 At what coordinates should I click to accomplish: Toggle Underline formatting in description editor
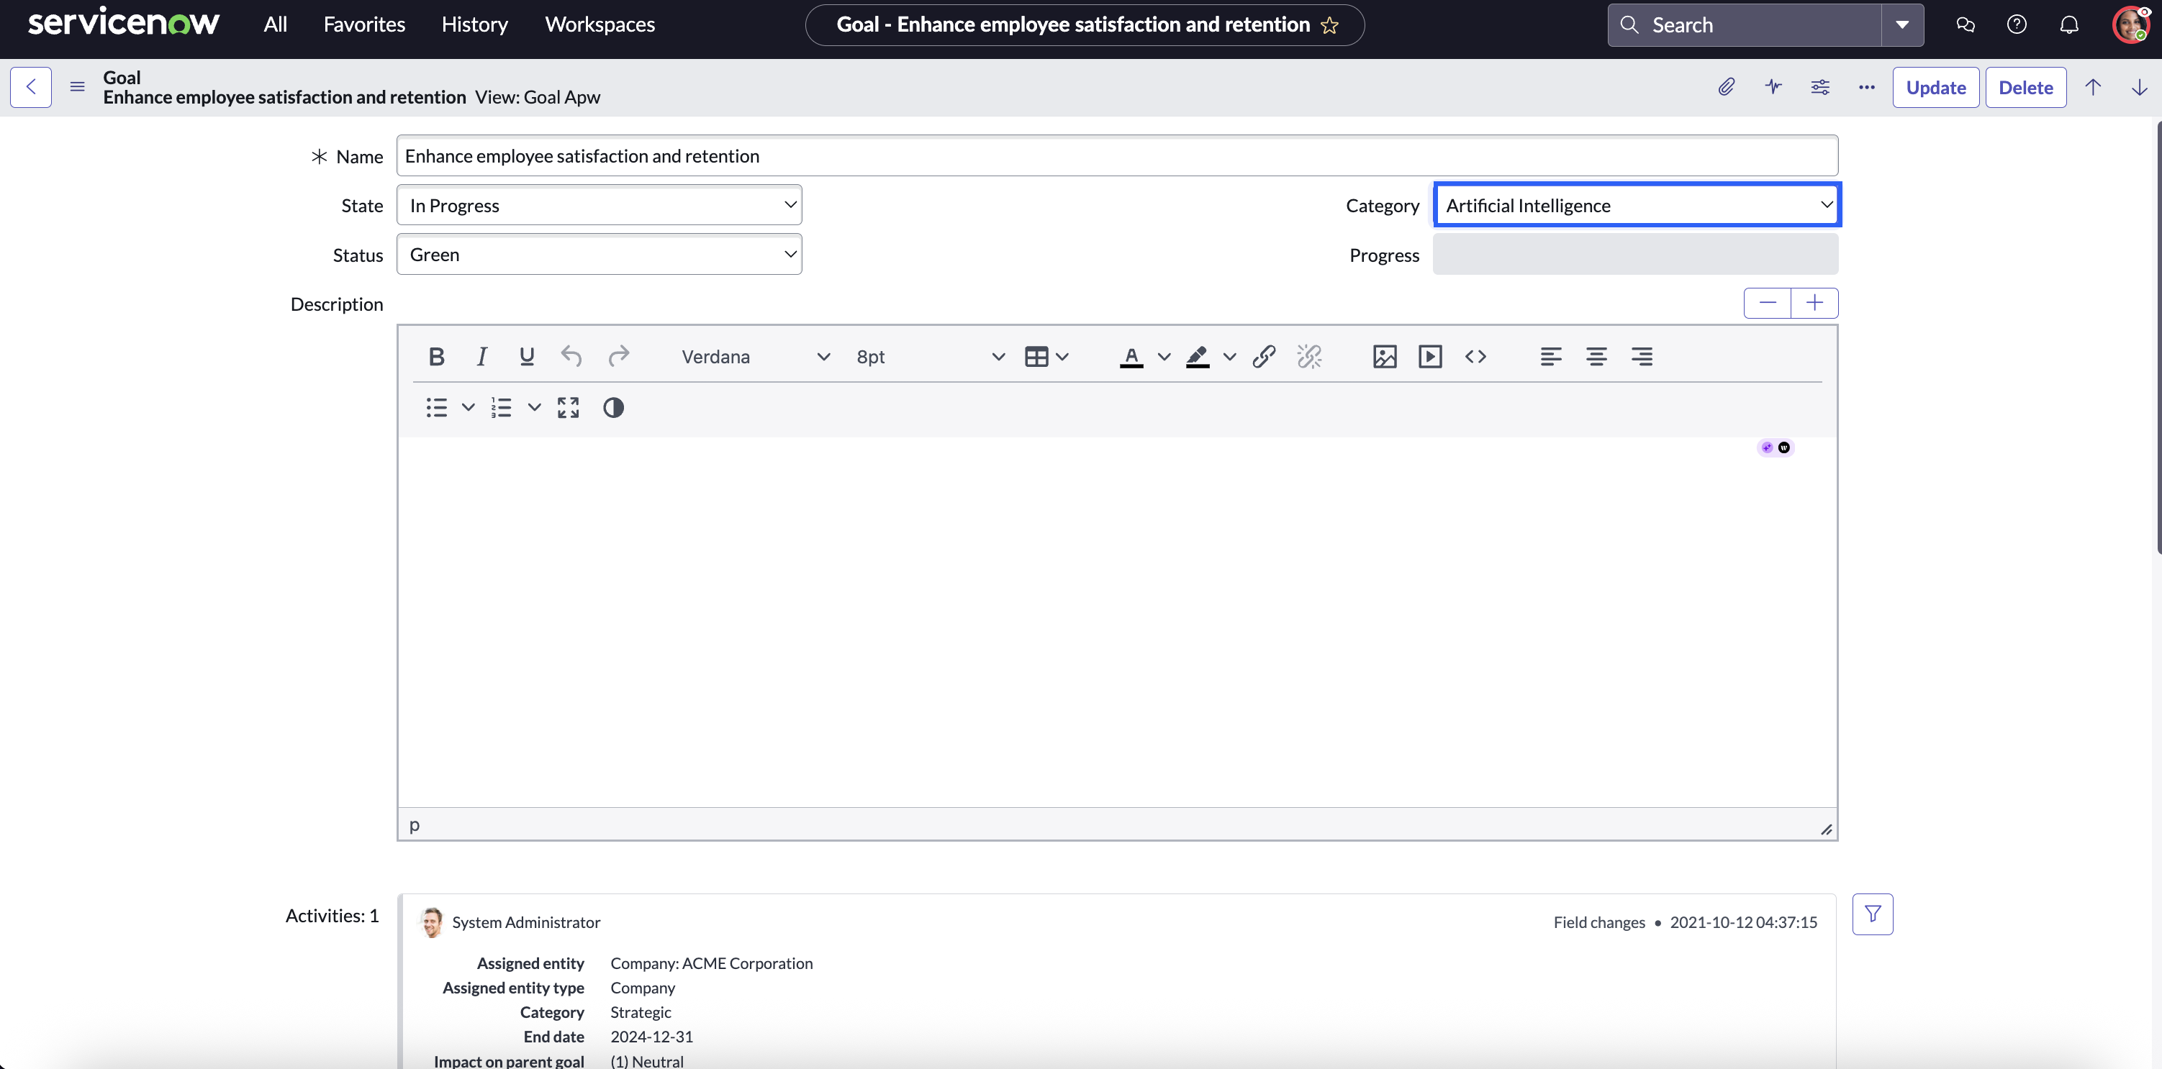[x=527, y=357]
